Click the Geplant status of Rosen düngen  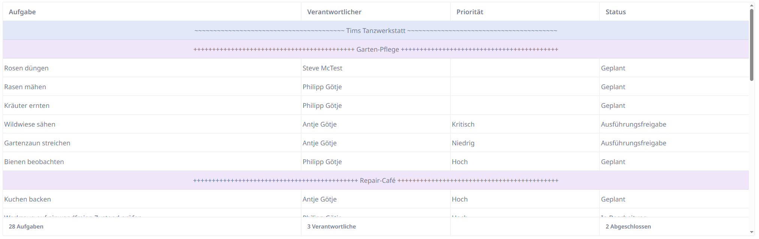pos(613,68)
